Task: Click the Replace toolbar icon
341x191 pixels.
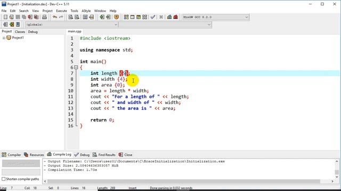Action: point(77,17)
